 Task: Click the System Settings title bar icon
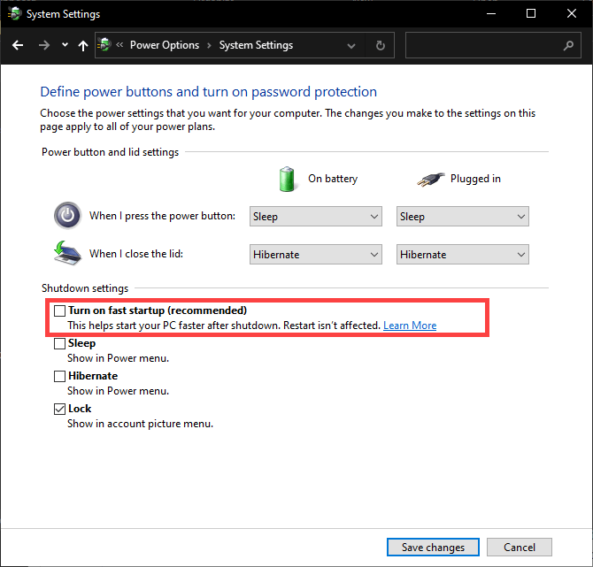pos(15,13)
